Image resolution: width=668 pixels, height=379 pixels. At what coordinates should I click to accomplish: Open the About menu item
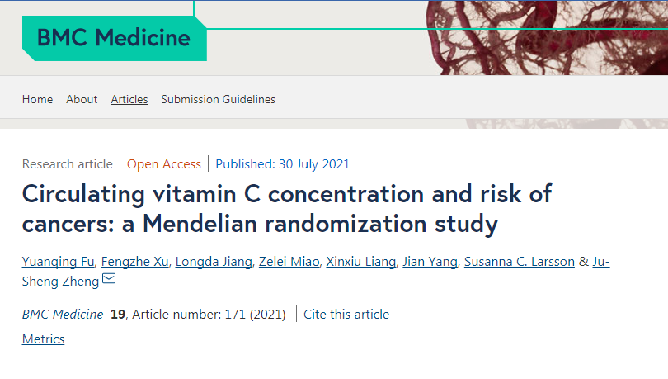(x=82, y=99)
